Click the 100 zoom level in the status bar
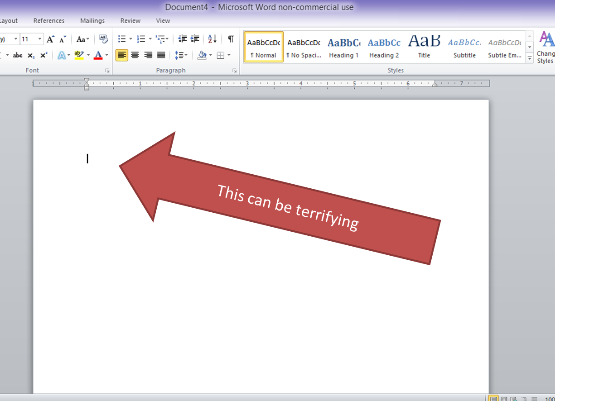The image size is (589, 401). 550,399
